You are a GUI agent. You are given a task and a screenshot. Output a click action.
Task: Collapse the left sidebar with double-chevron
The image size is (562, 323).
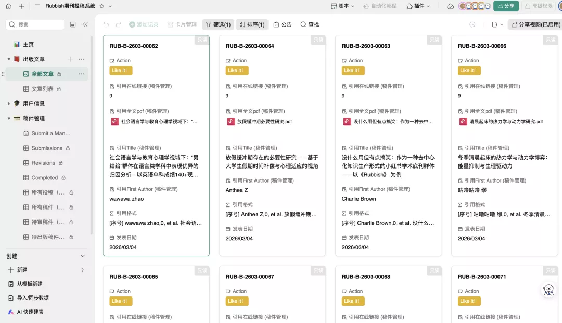pos(85,24)
